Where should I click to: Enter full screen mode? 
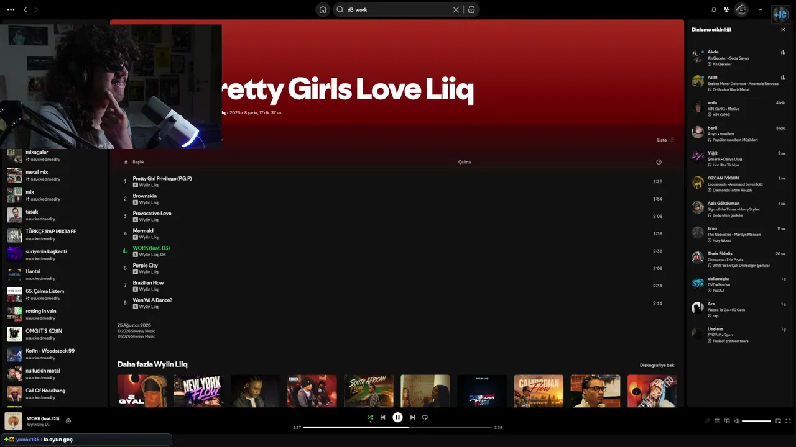tap(789, 421)
